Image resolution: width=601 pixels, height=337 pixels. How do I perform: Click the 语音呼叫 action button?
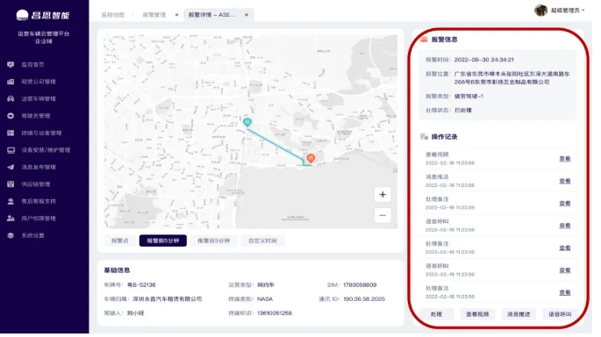(560, 314)
